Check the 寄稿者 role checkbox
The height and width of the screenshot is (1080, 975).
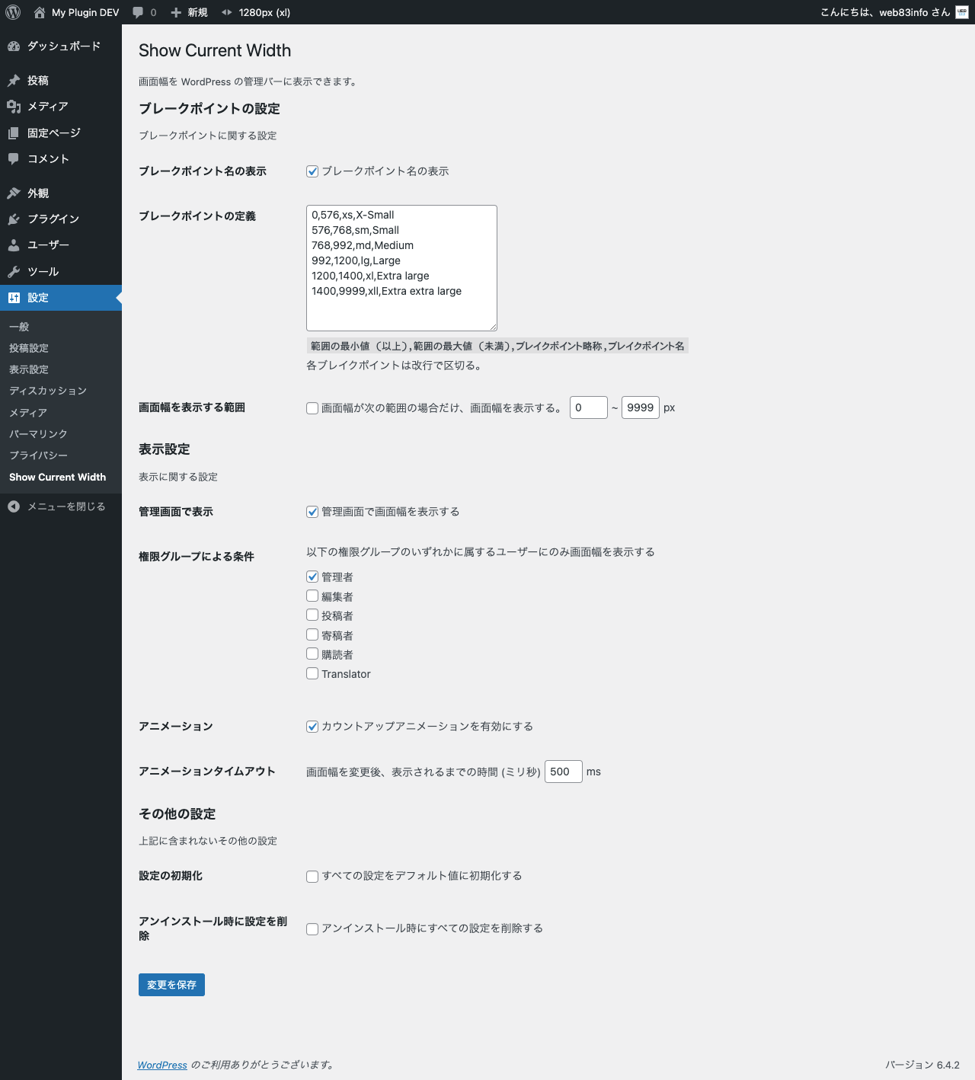pos(312,635)
